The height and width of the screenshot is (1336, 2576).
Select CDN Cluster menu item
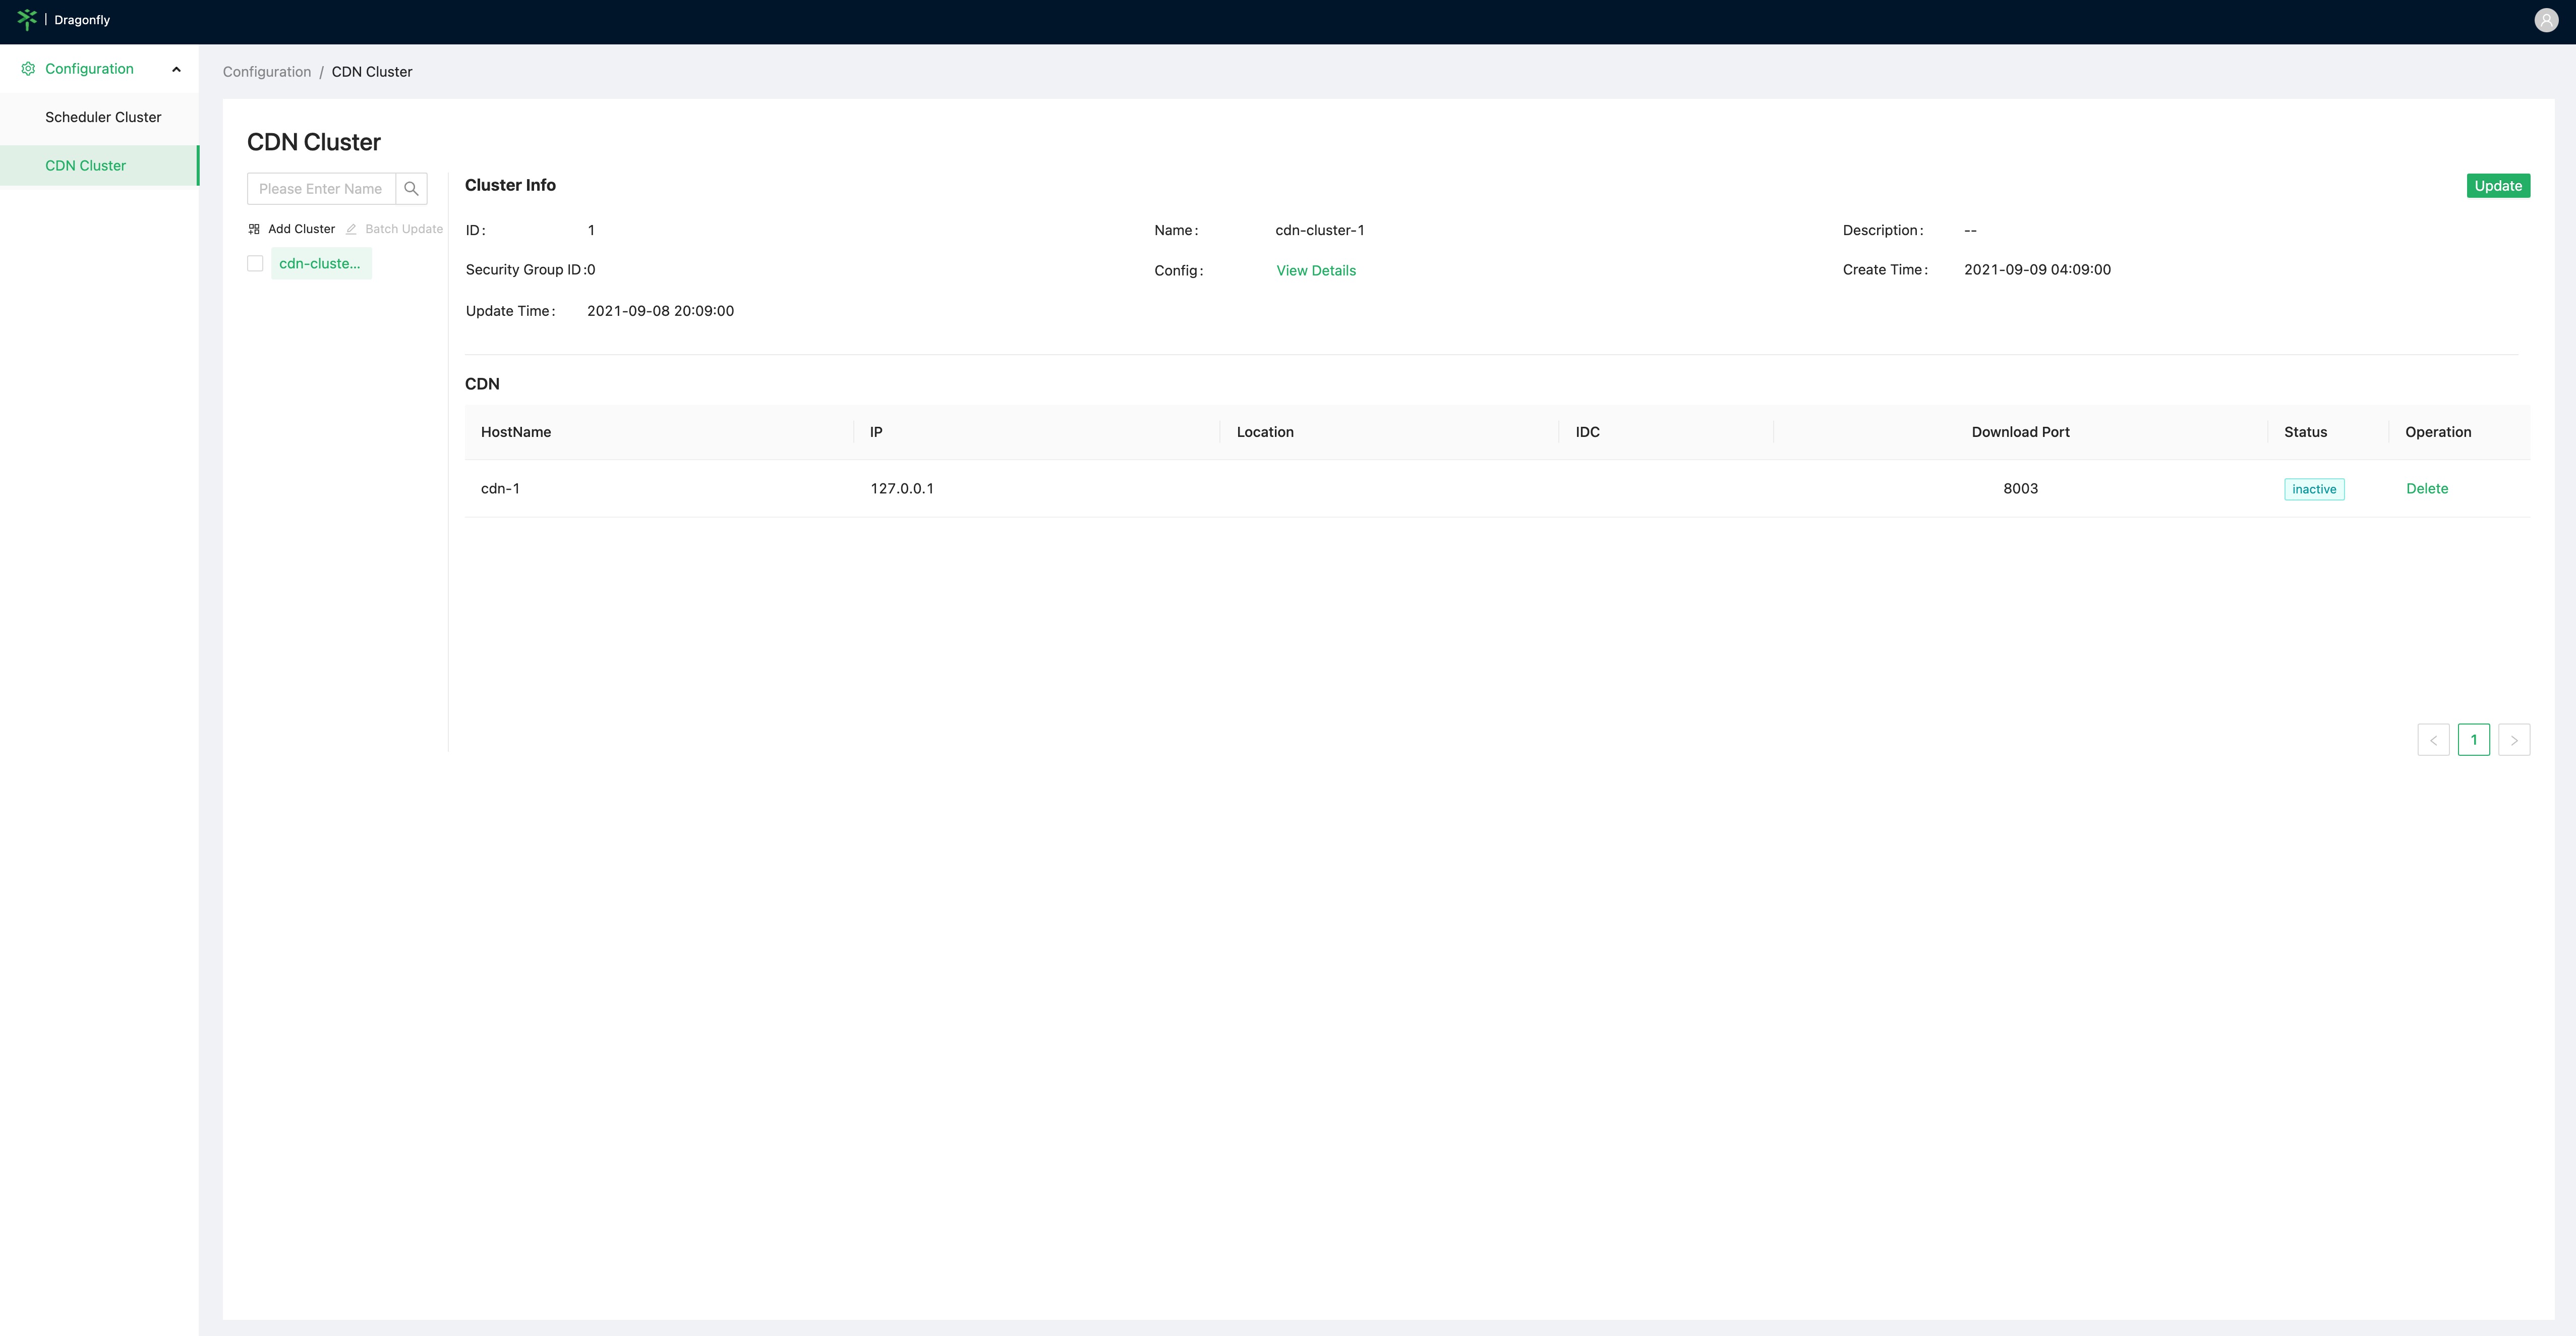(100, 166)
